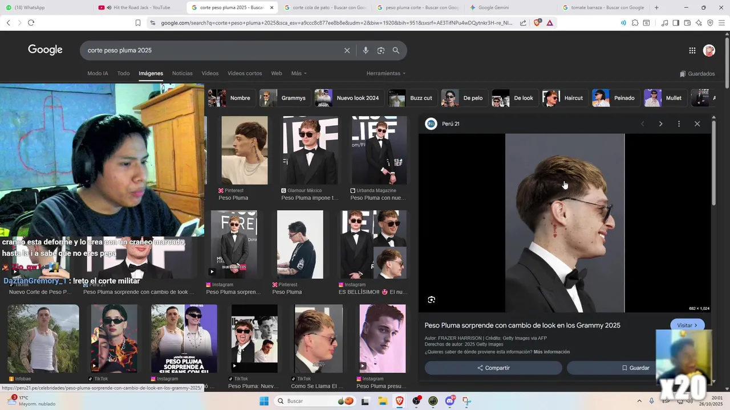730x410 pixels.
Task: Open Guardados saved items
Action: coord(697,73)
